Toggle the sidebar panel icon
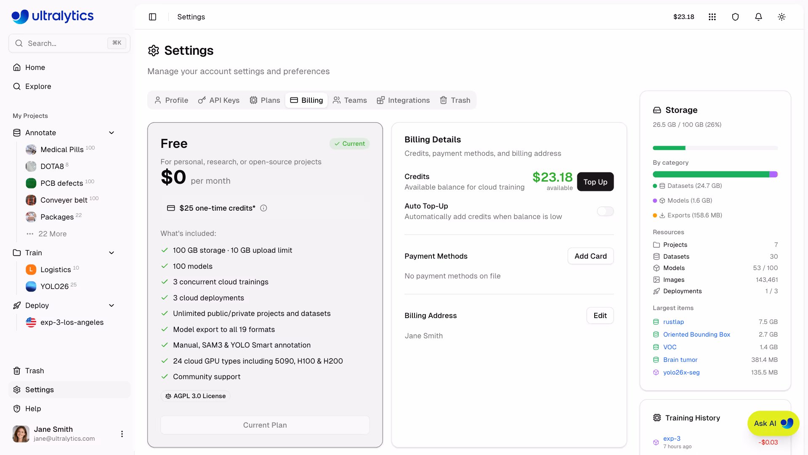This screenshot has width=808, height=455. tap(153, 17)
